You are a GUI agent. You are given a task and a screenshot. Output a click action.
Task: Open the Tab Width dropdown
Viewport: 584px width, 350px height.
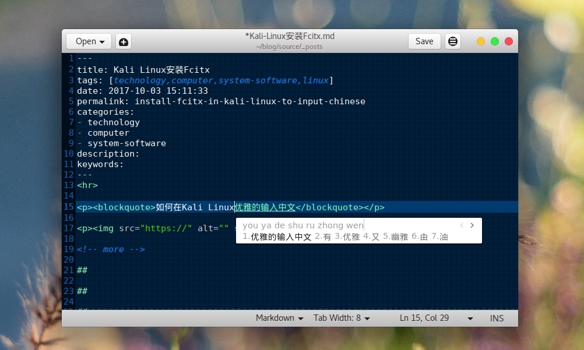tap(342, 318)
